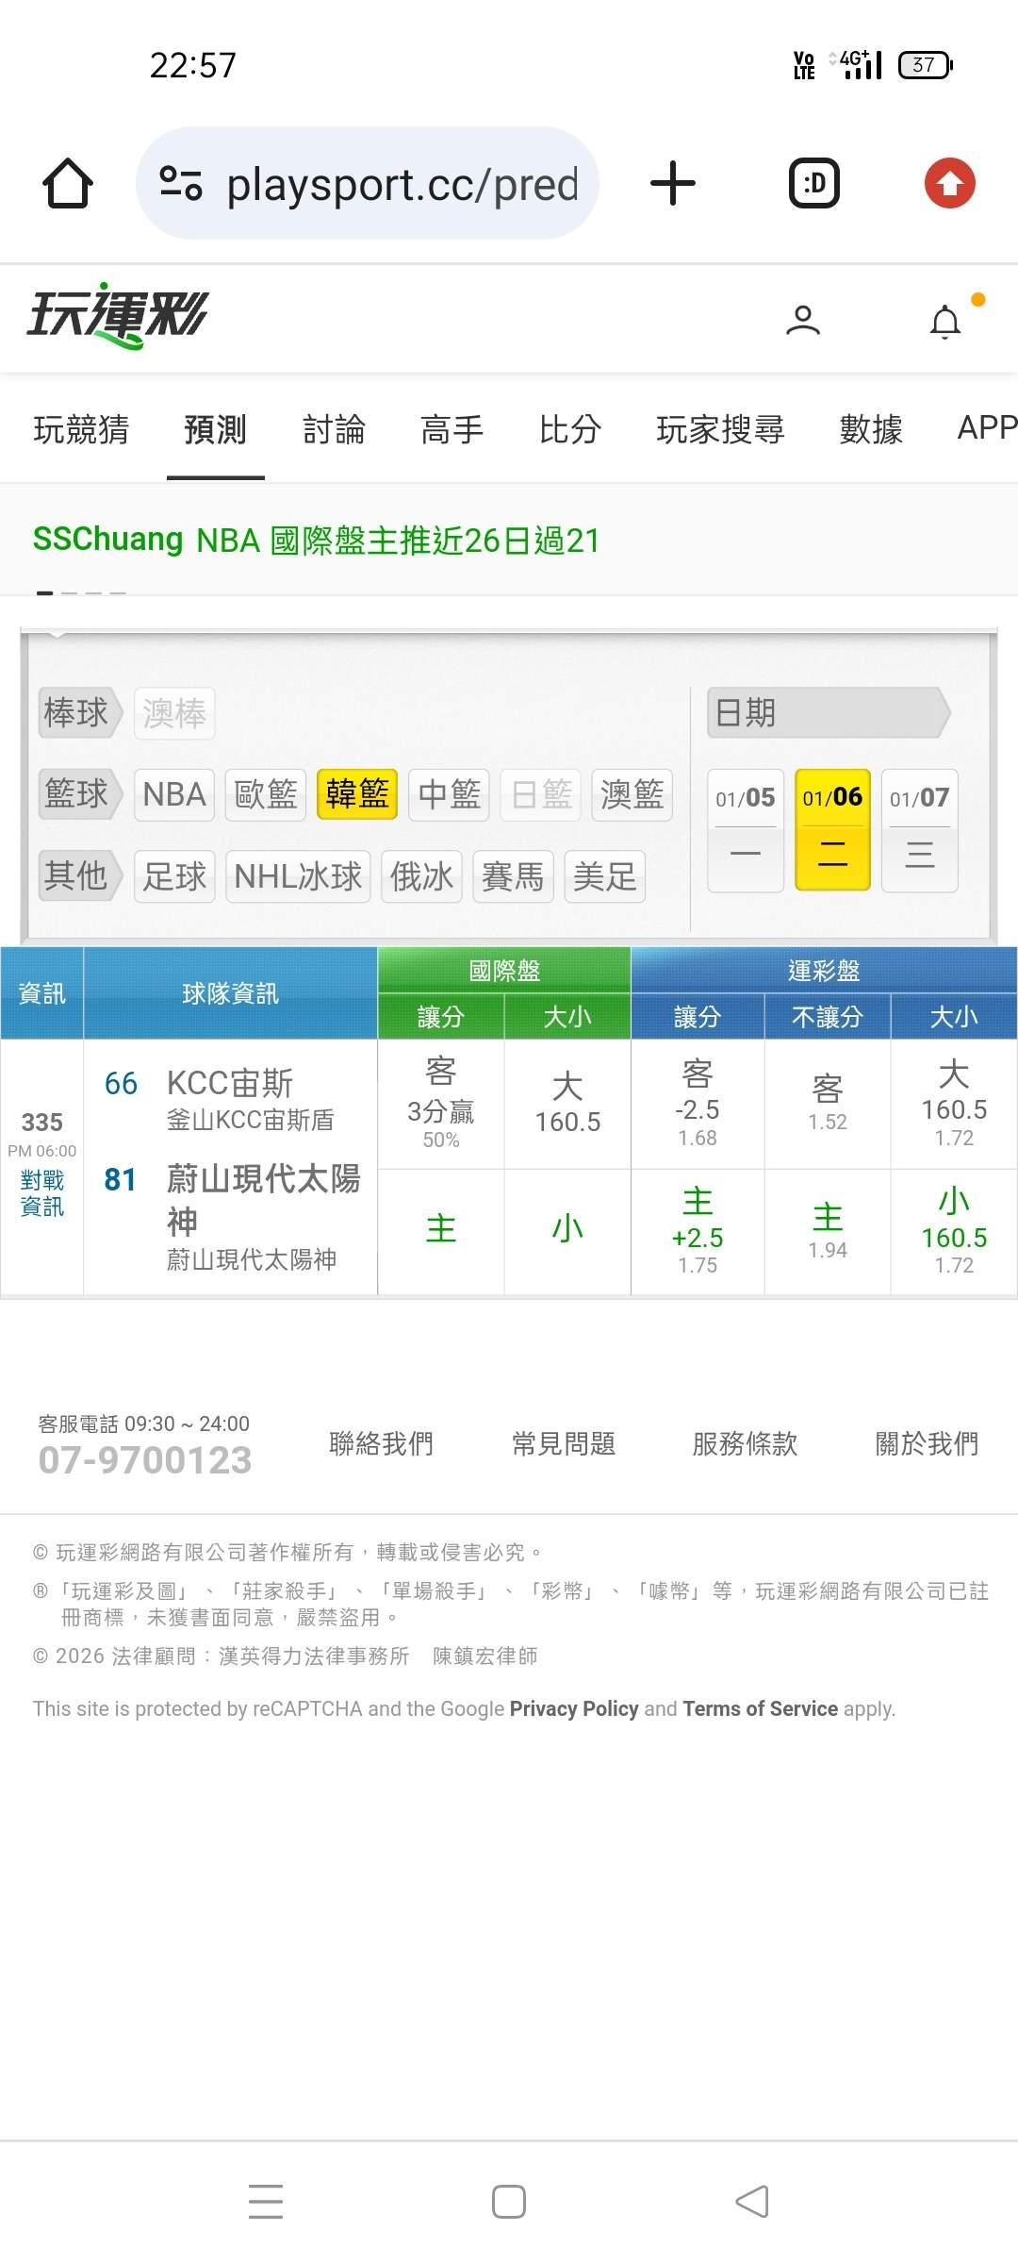Choose the 歐籃 league filter
This screenshot has width=1018, height=2264.
pos(266,794)
